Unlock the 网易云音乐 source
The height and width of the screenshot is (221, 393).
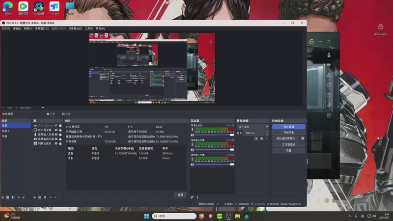[60, 143]
